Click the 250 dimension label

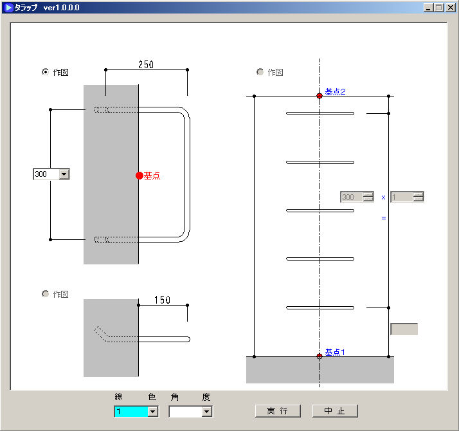[146, 64]
